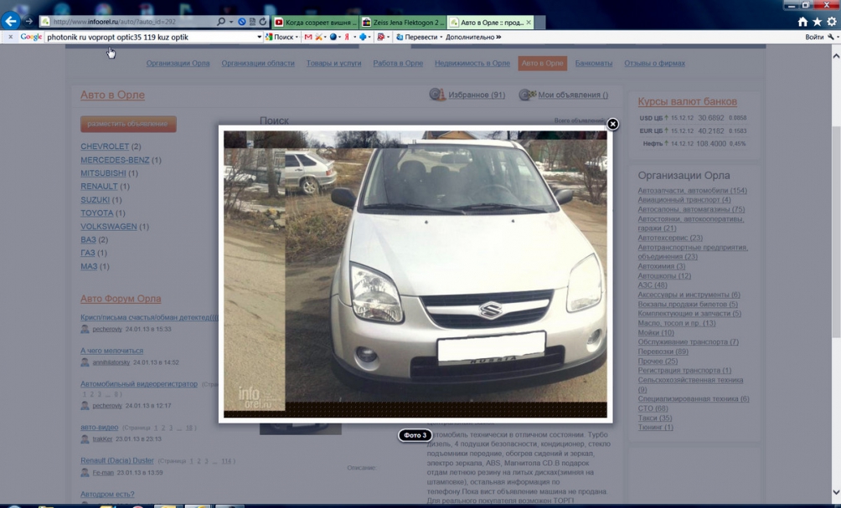Click the blue globe toolbar icon

point(333,37)
